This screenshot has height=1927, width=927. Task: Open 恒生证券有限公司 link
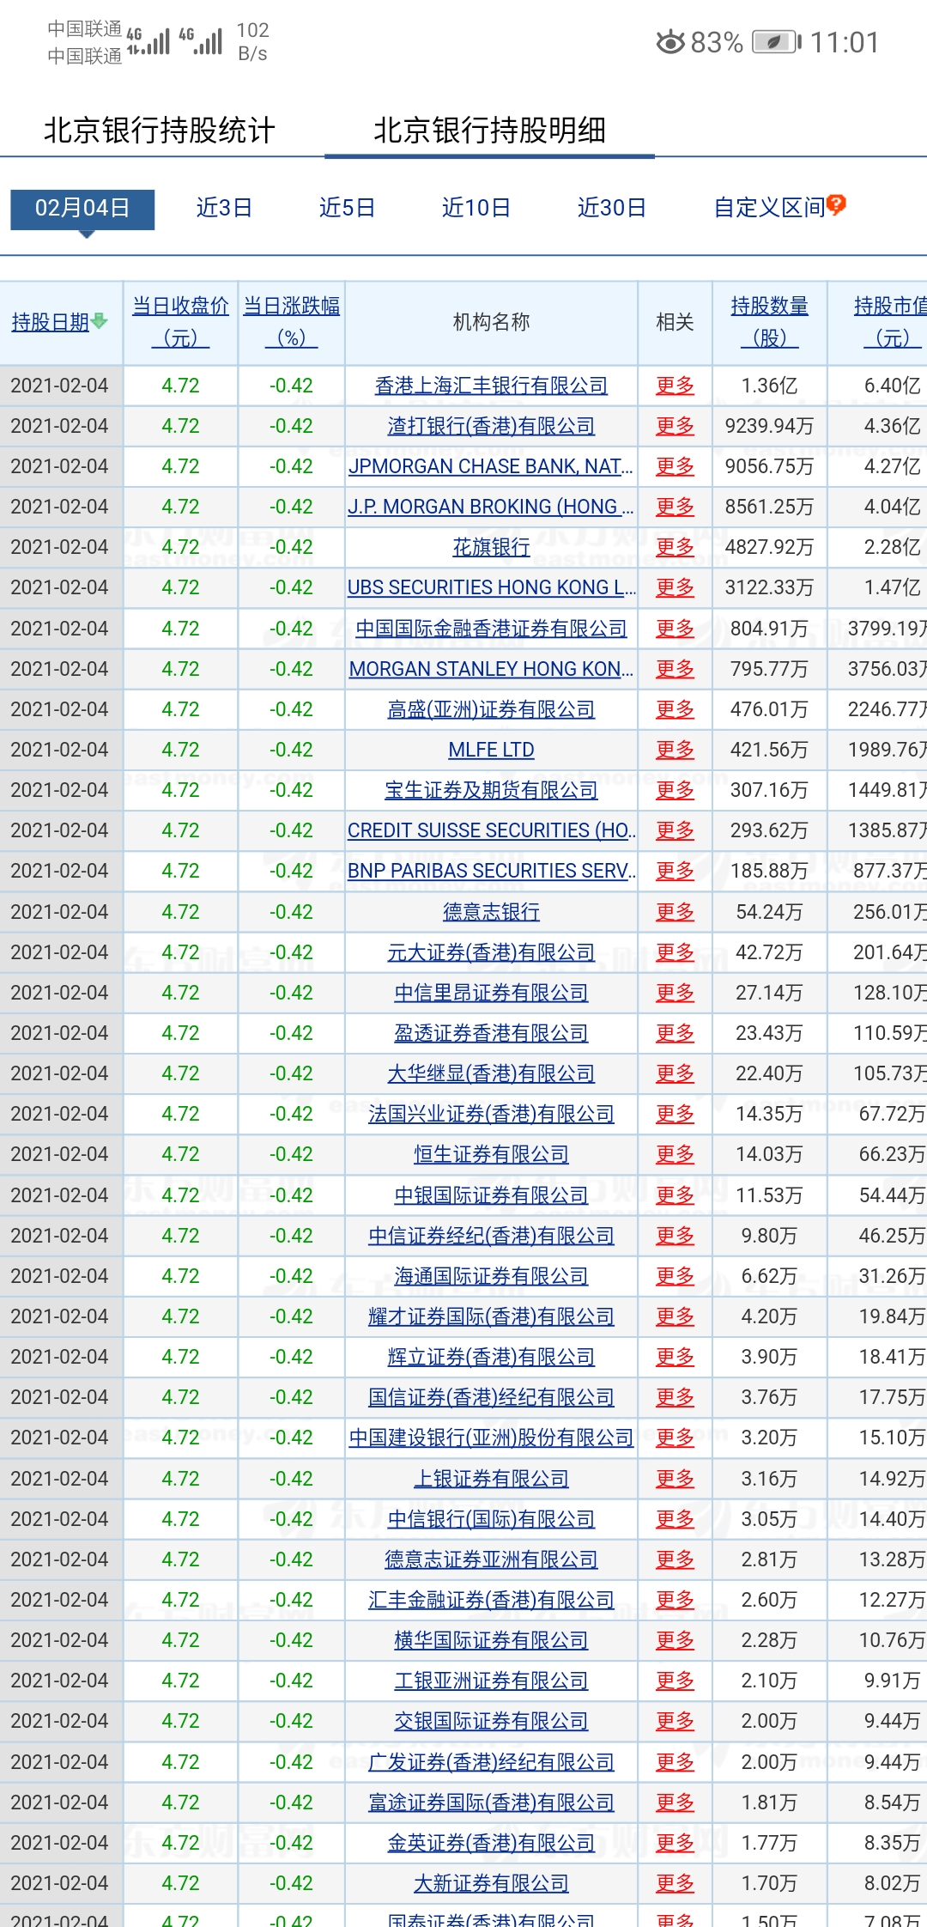pos(491,1155)
